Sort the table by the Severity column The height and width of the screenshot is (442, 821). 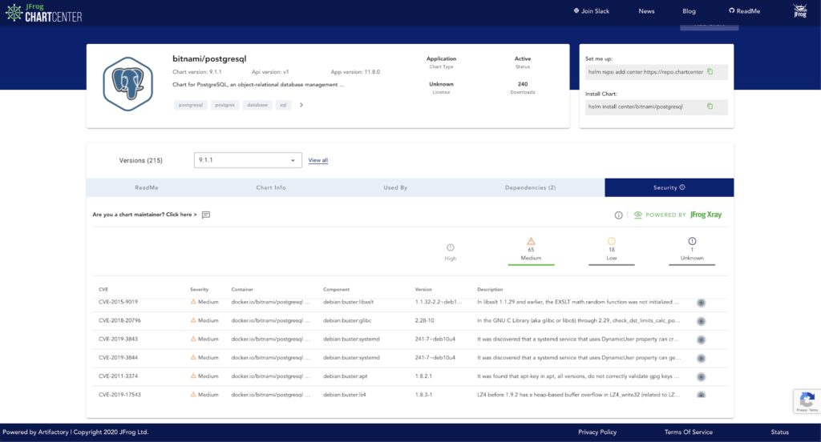(x=200, y=289)
